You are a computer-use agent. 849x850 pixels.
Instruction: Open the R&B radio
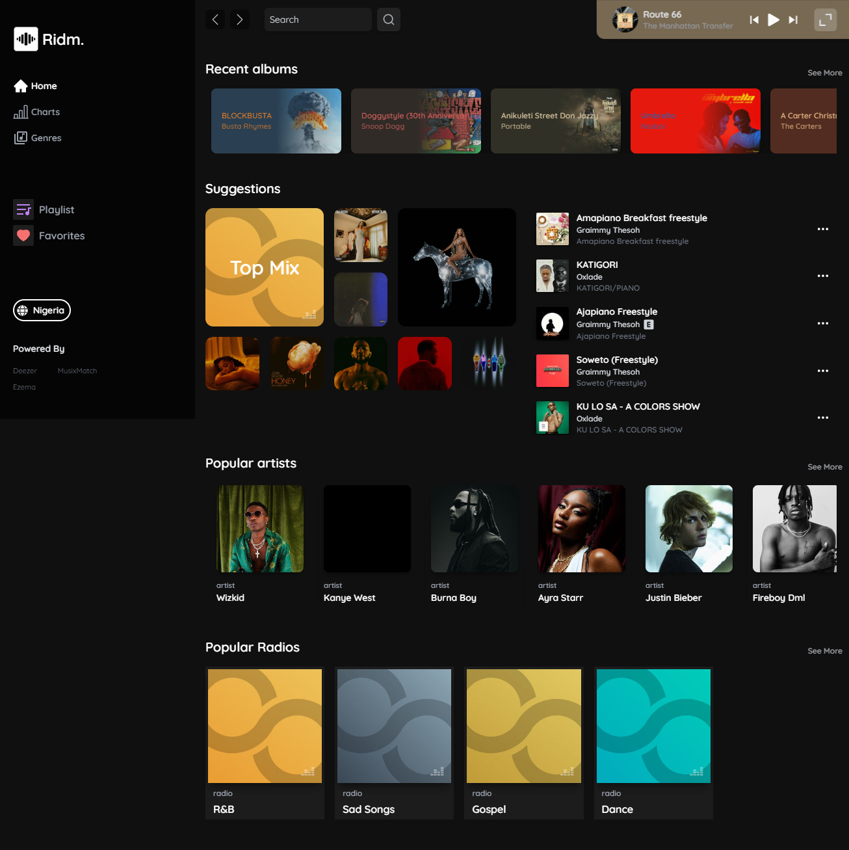265,743
